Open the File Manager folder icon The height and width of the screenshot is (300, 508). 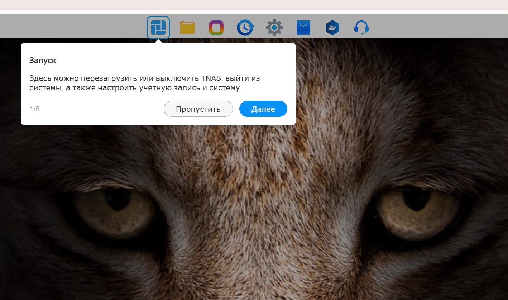187,28
